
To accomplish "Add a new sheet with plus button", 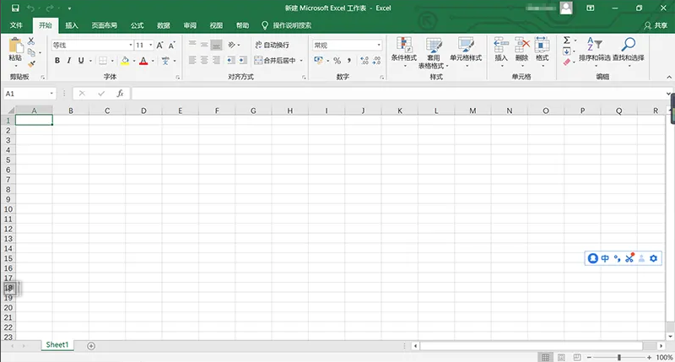I will pos(91,345).
